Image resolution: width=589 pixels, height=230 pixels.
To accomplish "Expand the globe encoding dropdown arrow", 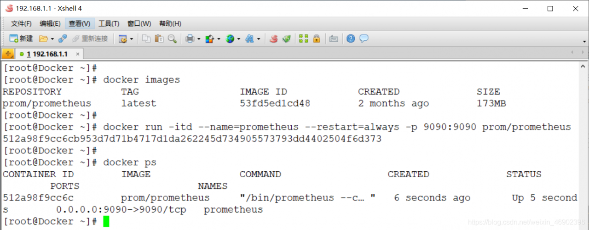I will [238, 39].
